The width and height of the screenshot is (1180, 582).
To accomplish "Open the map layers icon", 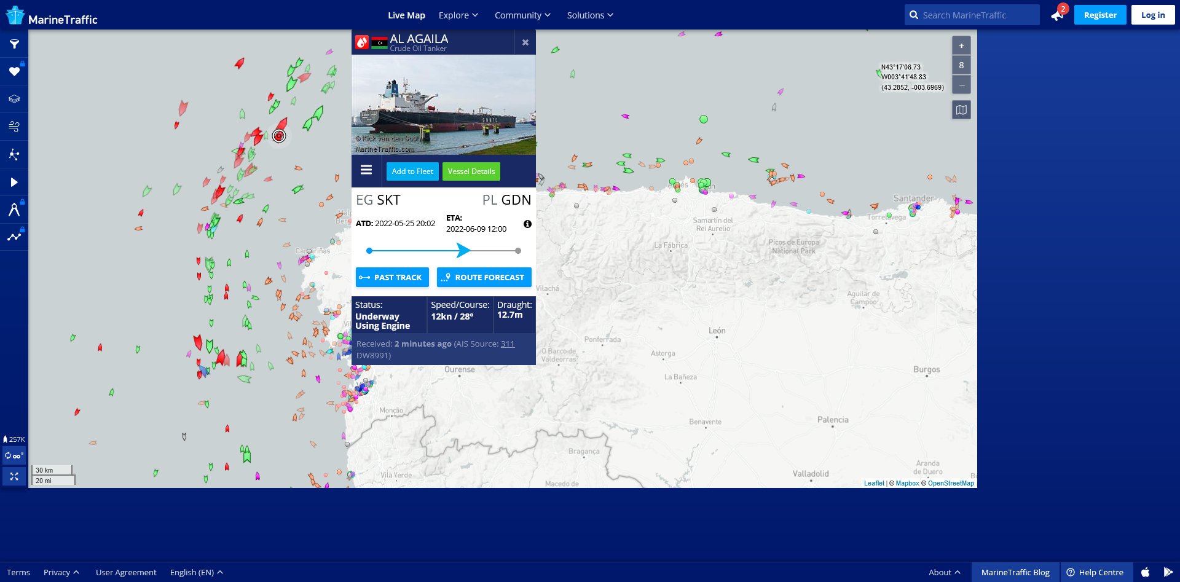I will pos(14,99).
